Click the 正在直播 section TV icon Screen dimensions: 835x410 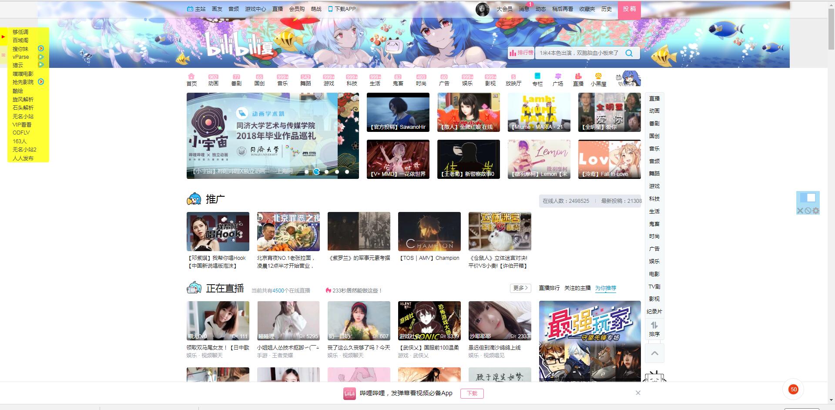pos(194,288)
